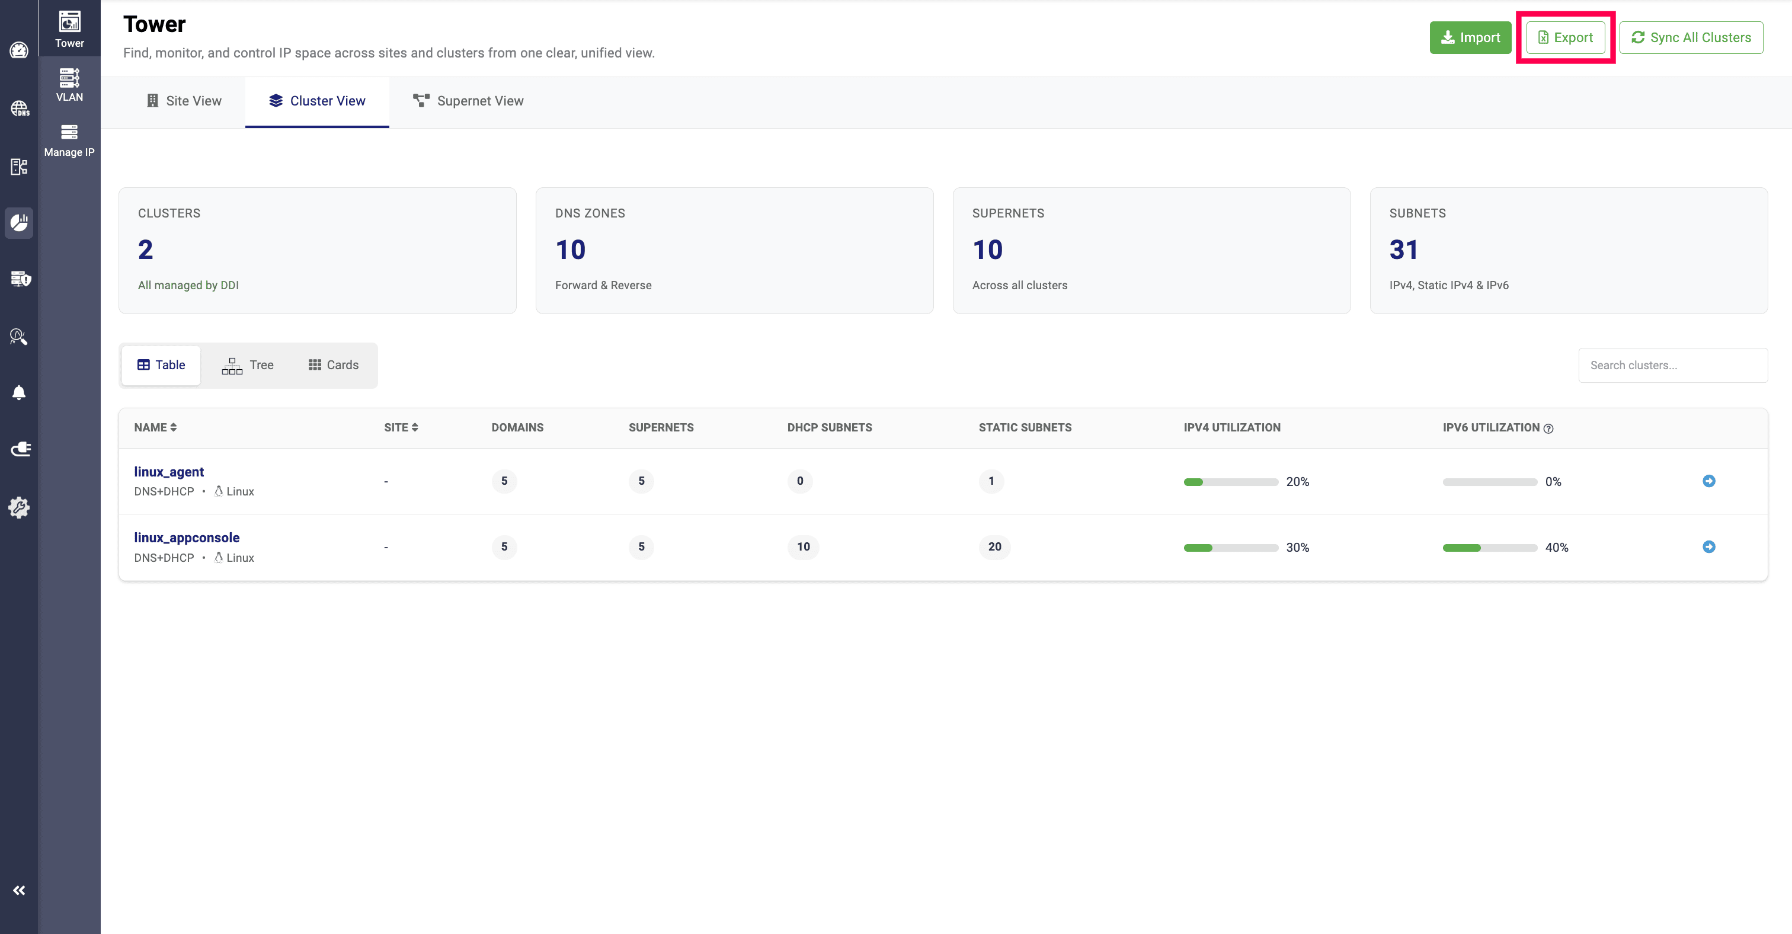
Task: Switch to the Site View tab
Action: (x=184, y=101)
